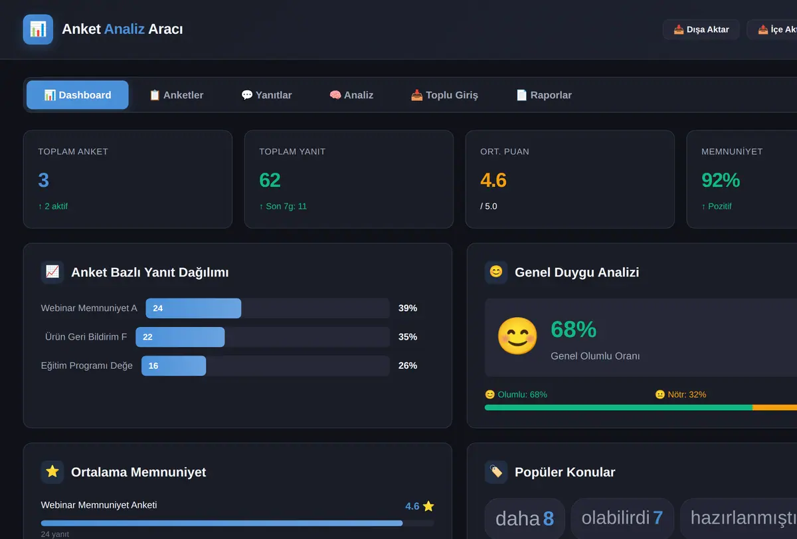This screenshot has width=797, height=539.
Task: Click the bar-chart app logo icon
Action: coord(38,29)
